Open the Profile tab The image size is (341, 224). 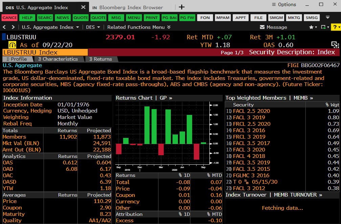18,59
